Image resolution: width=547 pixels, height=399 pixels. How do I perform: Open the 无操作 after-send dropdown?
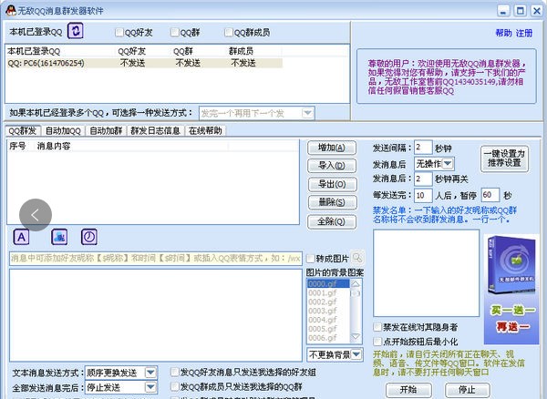pyautogui.click(x=434, y=163)
